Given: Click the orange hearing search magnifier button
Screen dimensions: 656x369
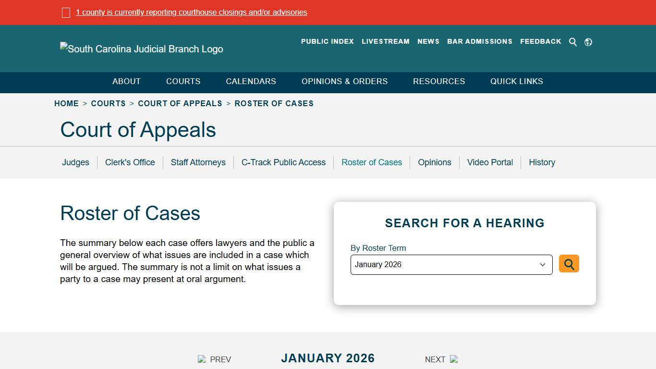Looking at the screenshot, I should tap(569, 264).
